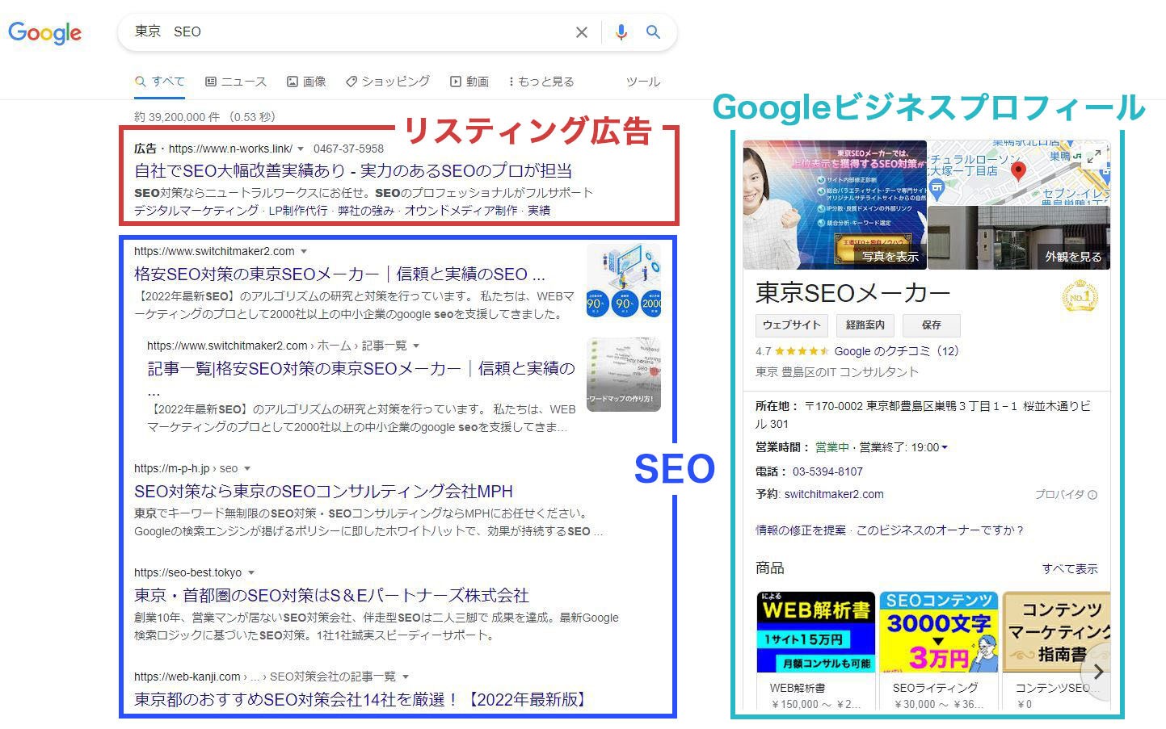Click the red map pin marker

coord(1019,170)
